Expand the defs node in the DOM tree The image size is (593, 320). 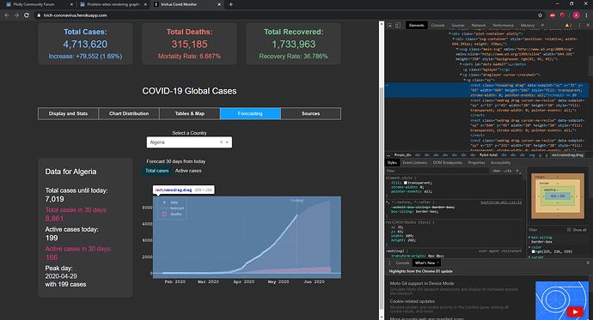coord(461,64)
